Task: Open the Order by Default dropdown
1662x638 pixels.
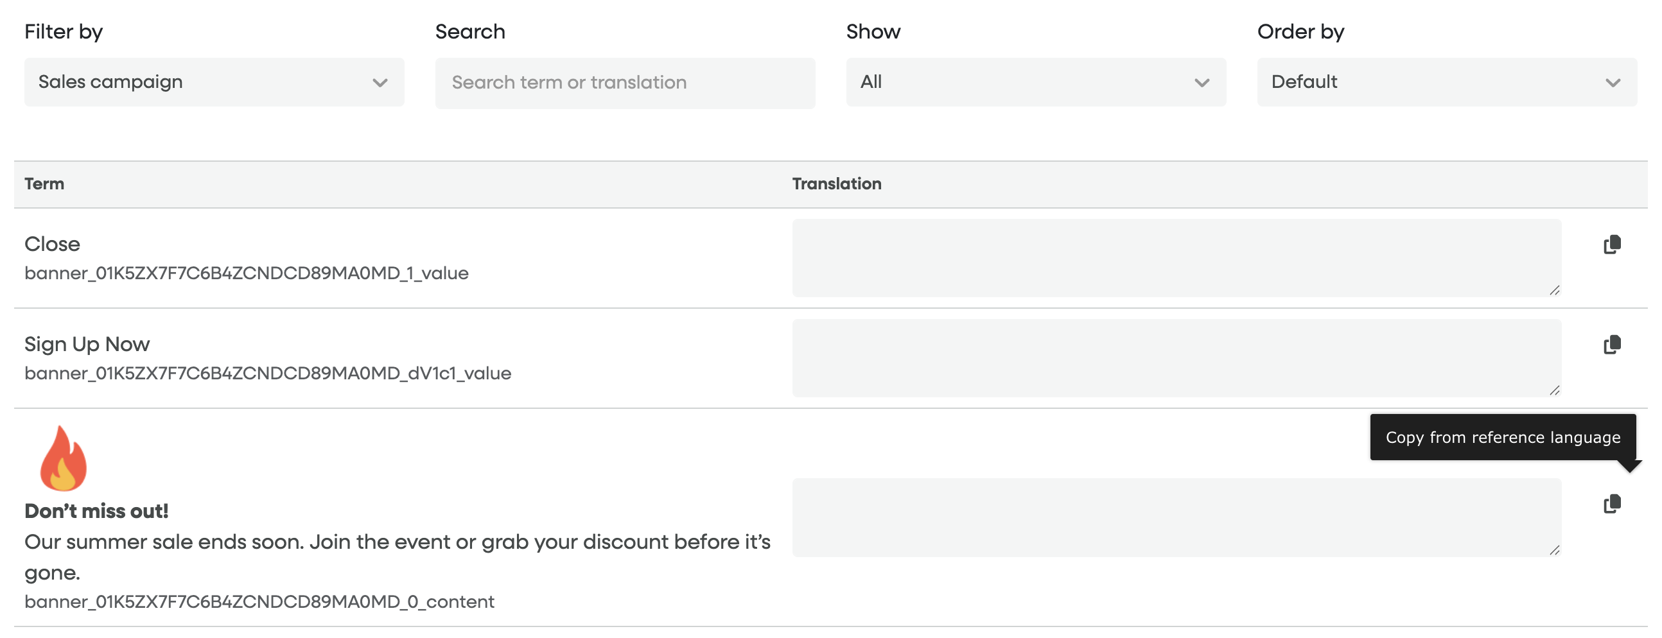Action: [x=1446, y=82]
